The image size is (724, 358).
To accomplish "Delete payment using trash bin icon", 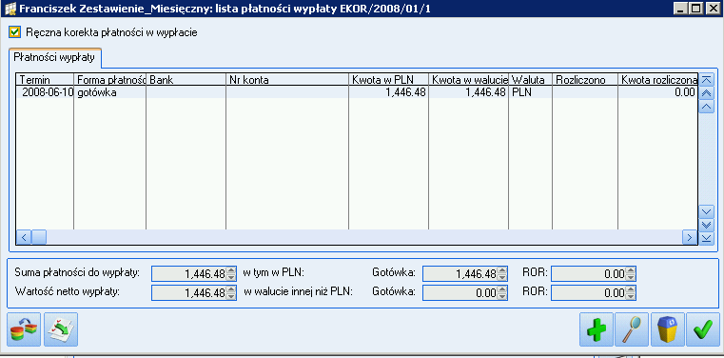I will [x=667, y=329].
